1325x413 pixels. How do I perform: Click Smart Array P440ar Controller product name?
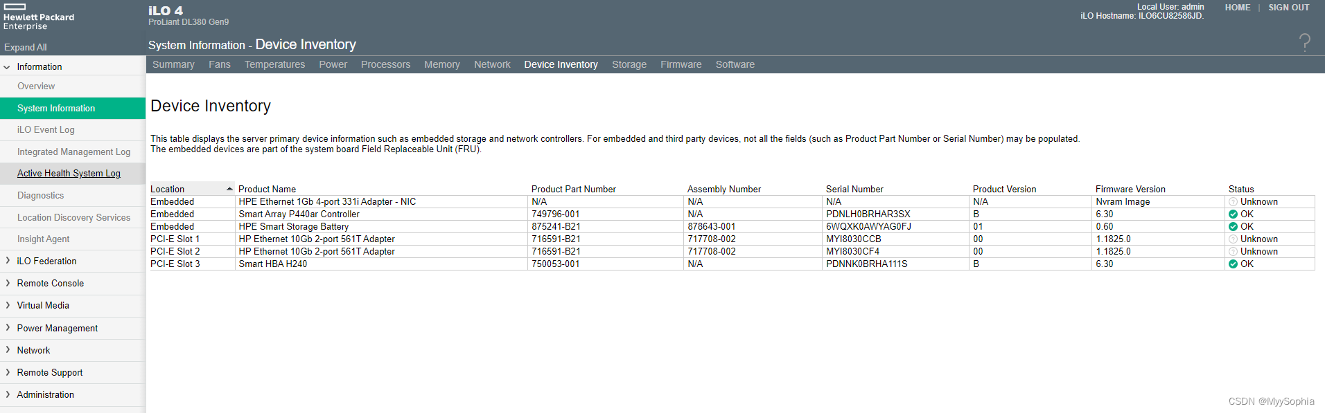pos(299,214)
